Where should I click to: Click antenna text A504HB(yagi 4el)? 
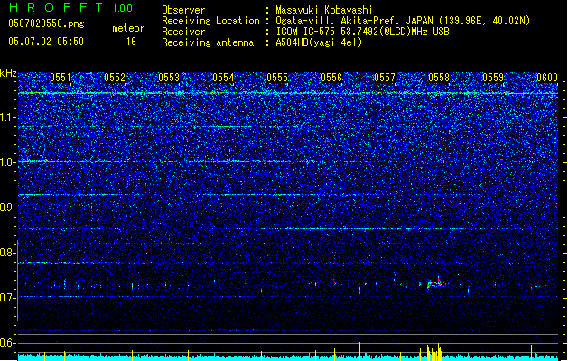tap(319, 42)
